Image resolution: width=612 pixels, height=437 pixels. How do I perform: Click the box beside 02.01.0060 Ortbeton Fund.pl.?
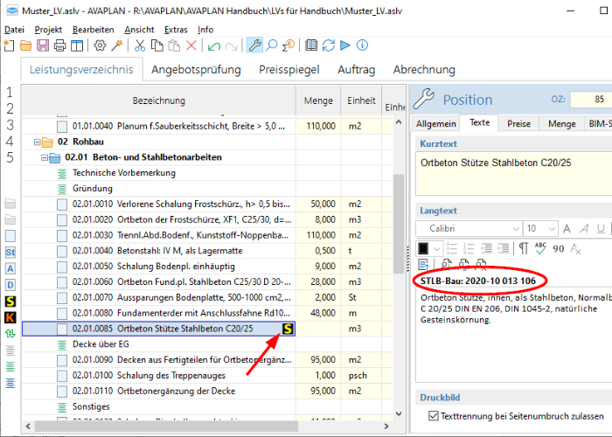[x=62, y=282]
